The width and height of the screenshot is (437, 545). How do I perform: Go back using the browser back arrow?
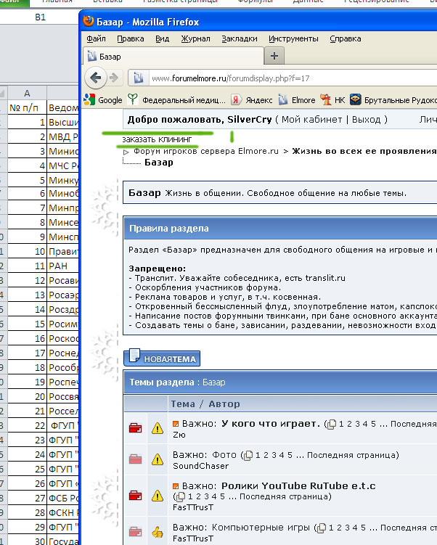click(96, 78)
